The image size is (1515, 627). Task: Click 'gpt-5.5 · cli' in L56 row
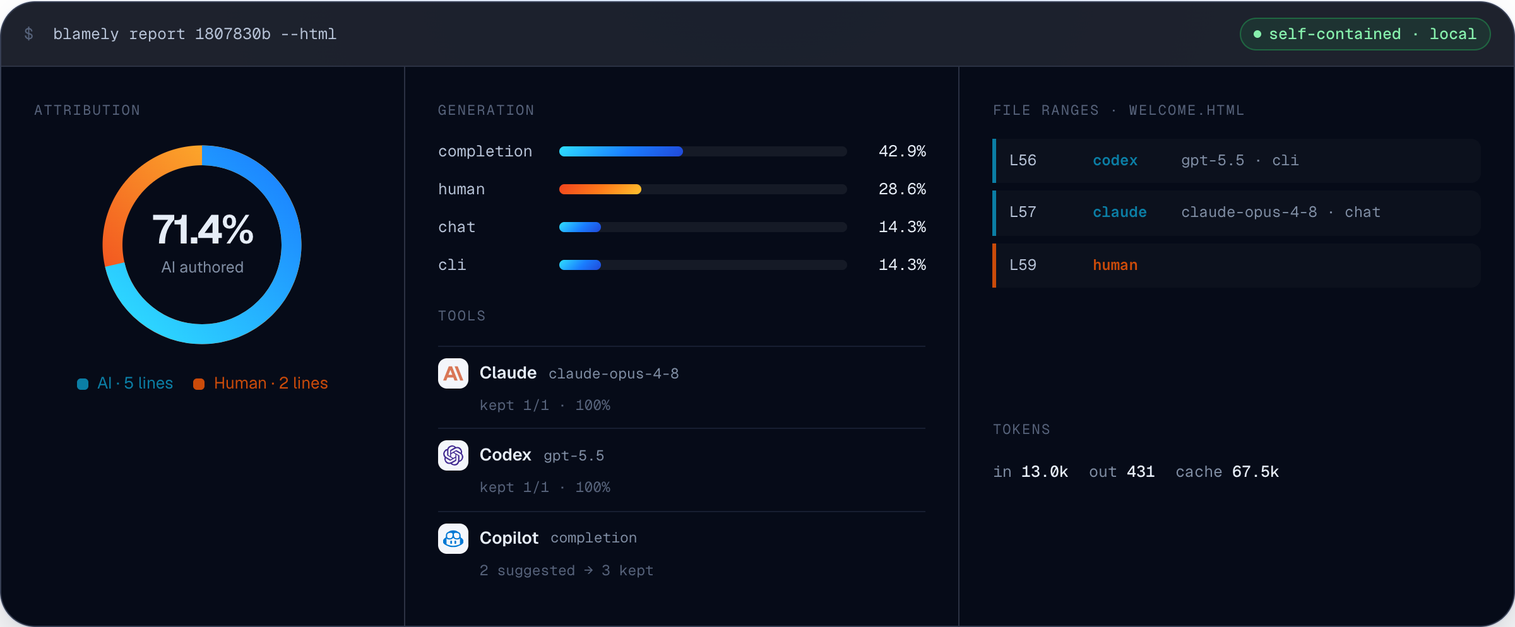[x=1240, y=161]
